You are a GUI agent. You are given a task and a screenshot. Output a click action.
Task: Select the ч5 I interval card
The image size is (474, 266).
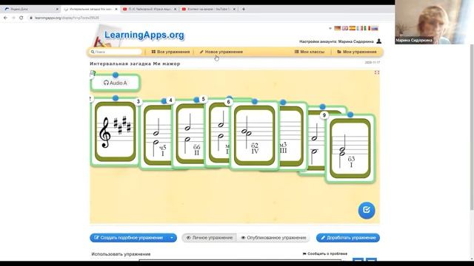[x=156, y=136]
